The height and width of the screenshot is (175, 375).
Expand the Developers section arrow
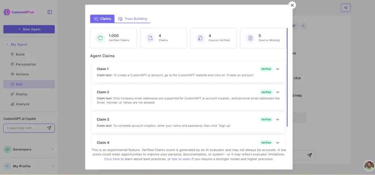[53, 149]
